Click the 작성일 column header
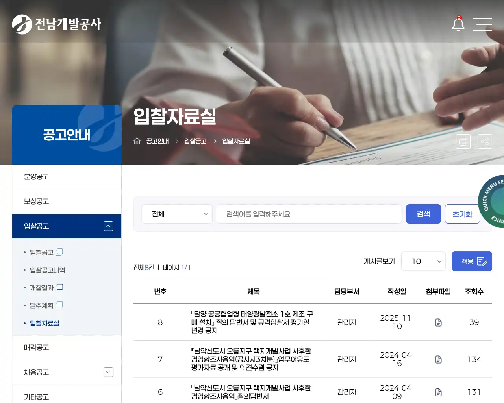The width and height of the screenshot is (504, 403). (397, 292)
